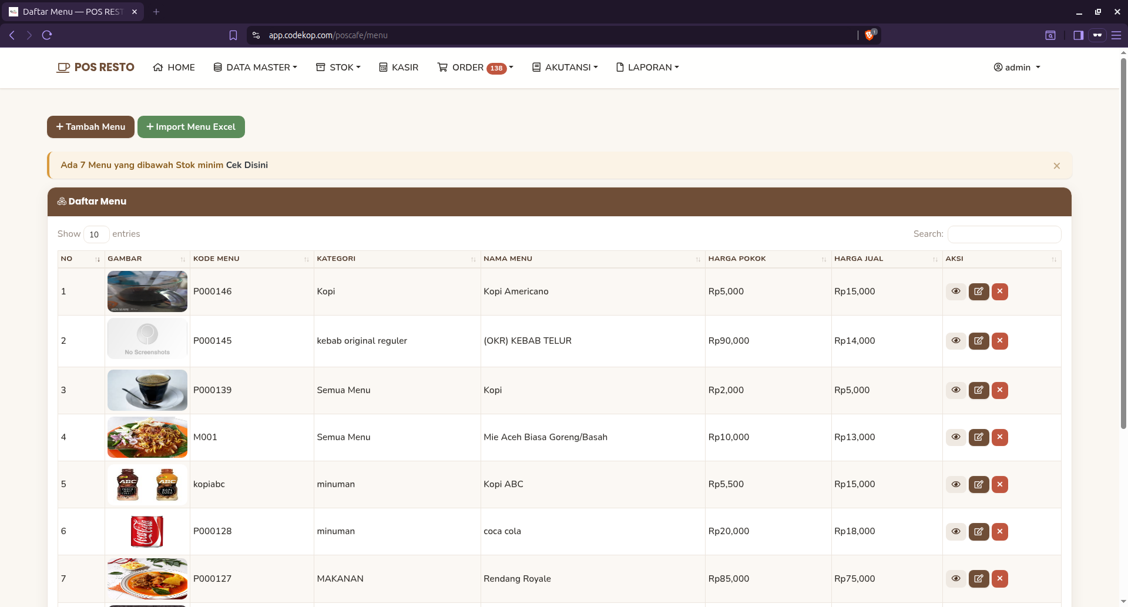Viewport: 1128px width, 607px height.
Task: Delete the Kopi Americano menu entry
Action: 1000,291
